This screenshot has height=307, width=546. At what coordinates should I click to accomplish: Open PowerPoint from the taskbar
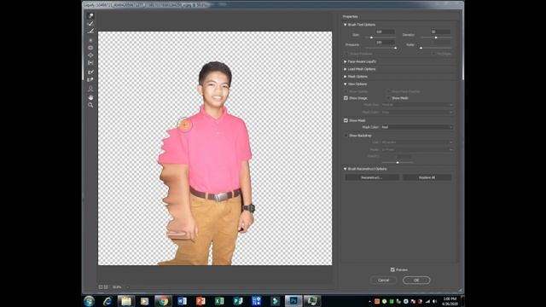pos(200,301)
